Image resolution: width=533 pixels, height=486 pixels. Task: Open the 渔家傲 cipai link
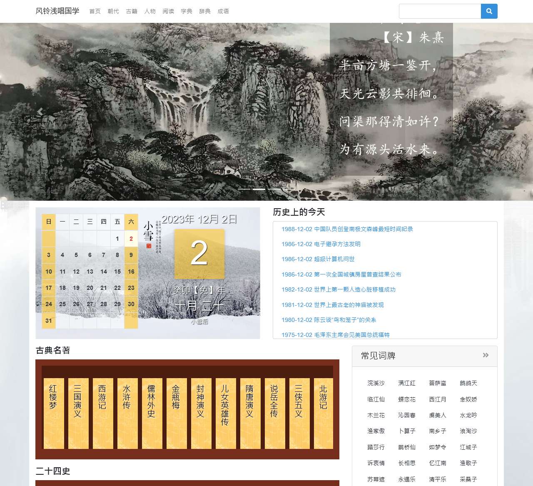(x=376, y=431)
